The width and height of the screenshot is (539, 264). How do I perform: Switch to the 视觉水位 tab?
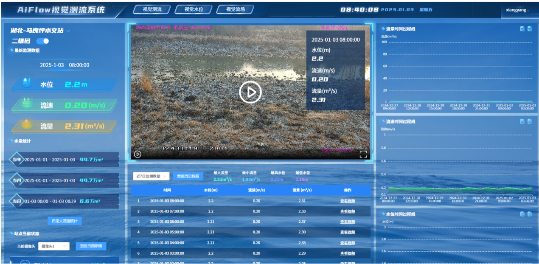click(194, 9)
